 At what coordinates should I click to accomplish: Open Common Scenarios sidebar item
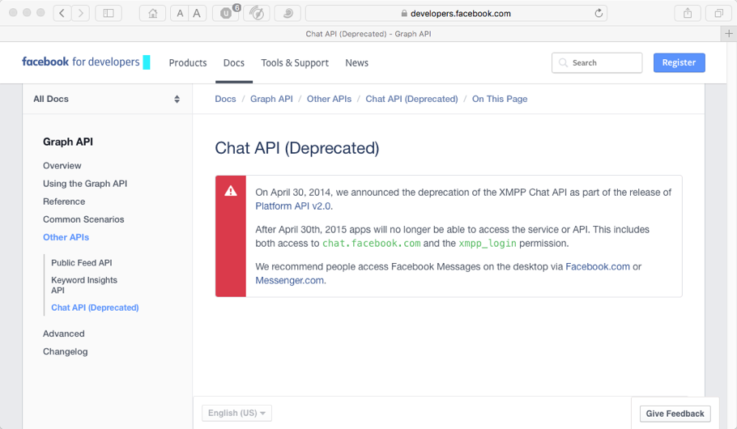point(83,219)
